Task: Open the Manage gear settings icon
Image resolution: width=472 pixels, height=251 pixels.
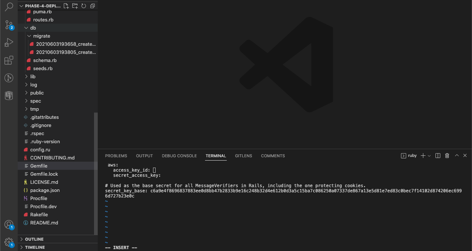Action: click(x=9, y=242)
